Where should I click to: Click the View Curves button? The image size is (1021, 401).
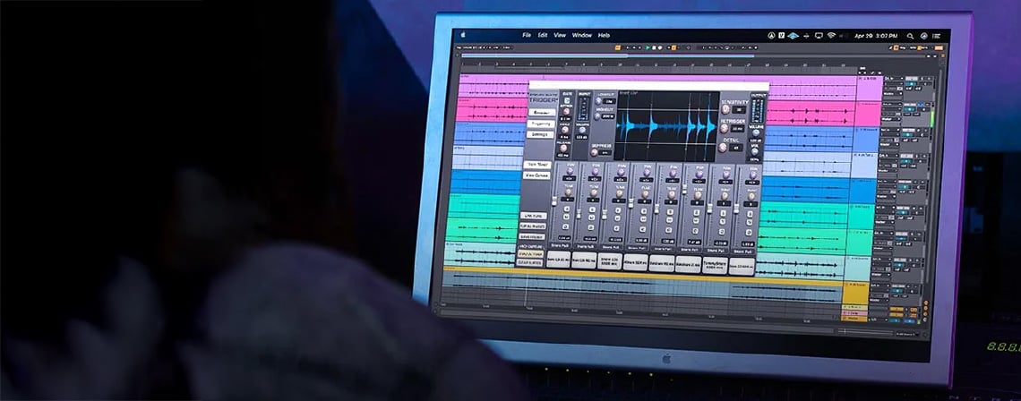coord(536,175)
